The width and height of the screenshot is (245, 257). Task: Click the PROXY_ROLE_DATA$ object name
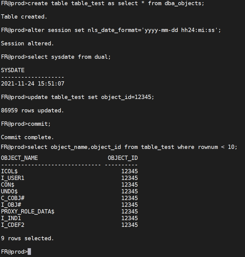[28, 212]
